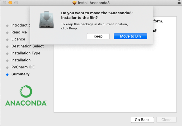The height and width of the screenshot is (126, 182).
Task: Click the green Anaconda ring logo
Action: coord(26,91)
